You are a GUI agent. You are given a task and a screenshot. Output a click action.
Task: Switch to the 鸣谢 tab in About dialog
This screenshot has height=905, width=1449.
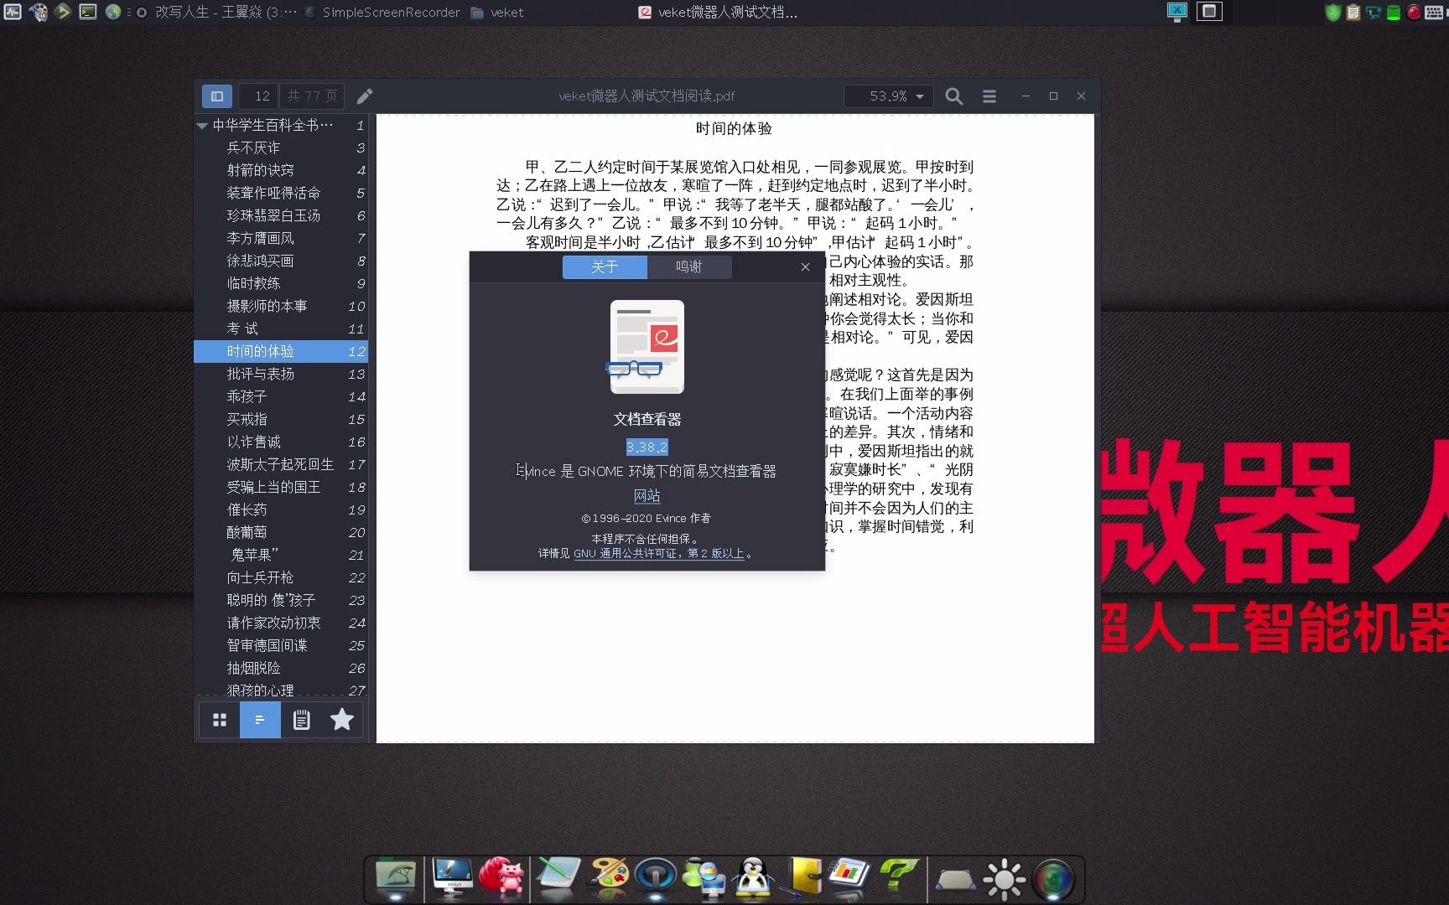coord(689,266)
